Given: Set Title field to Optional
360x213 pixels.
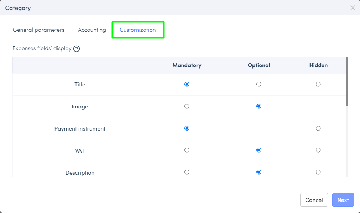Looking at the screenshot, I should click(x=259, y=84).
